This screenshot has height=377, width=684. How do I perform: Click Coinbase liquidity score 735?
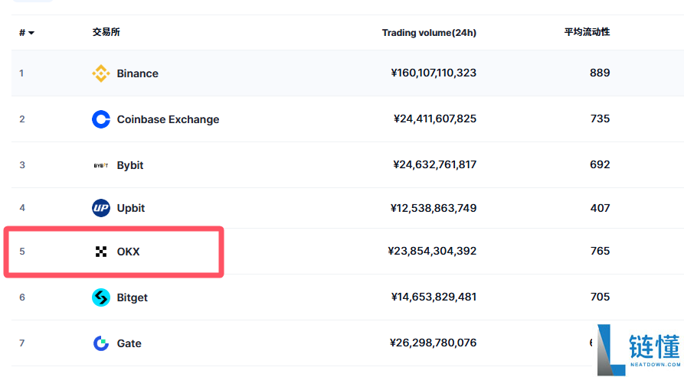(600, 119)
